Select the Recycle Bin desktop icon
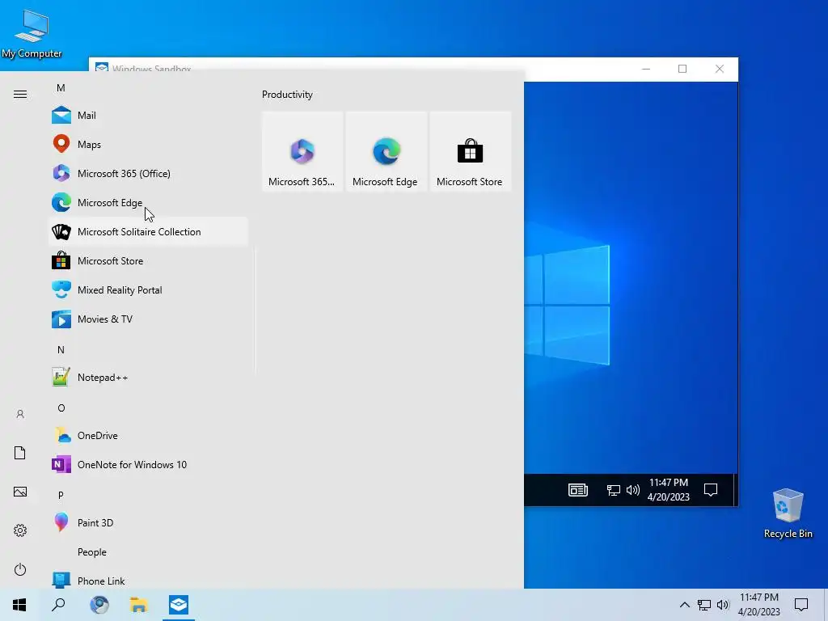 pyautogui.click(x=788, y=513)
